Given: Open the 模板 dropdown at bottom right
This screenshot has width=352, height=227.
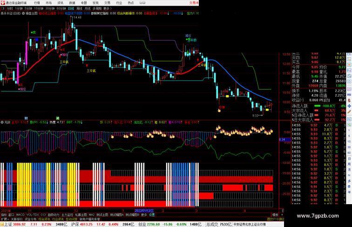Looking at the screenshot, I should tap(275, 215).
